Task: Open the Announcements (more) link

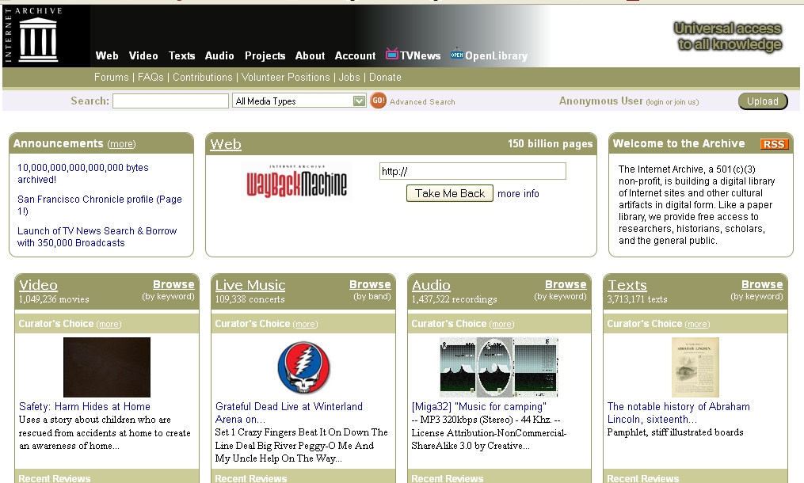Action: (121, 144)
